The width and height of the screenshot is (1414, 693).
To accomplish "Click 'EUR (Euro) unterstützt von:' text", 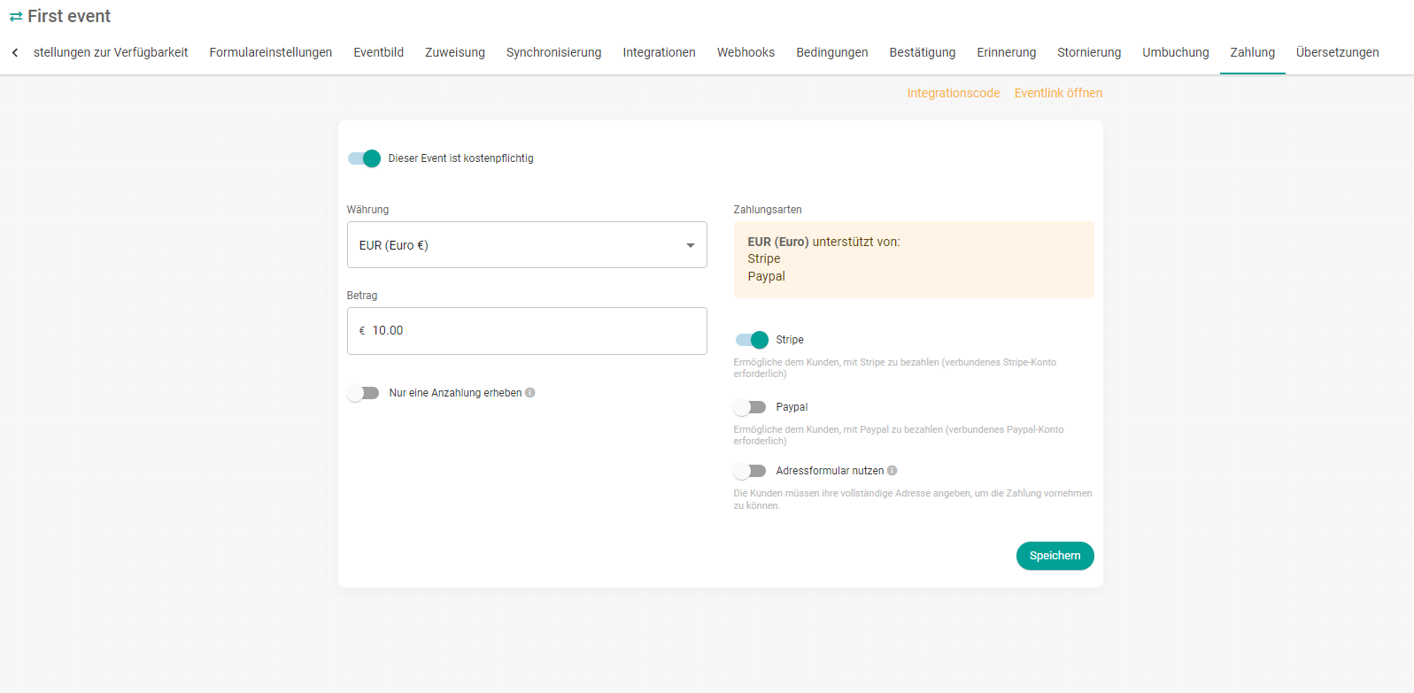I will (x=823, y=242).
